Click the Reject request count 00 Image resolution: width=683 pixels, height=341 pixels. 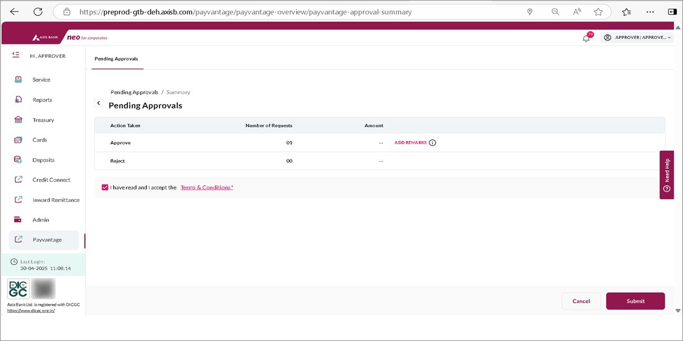289,161
